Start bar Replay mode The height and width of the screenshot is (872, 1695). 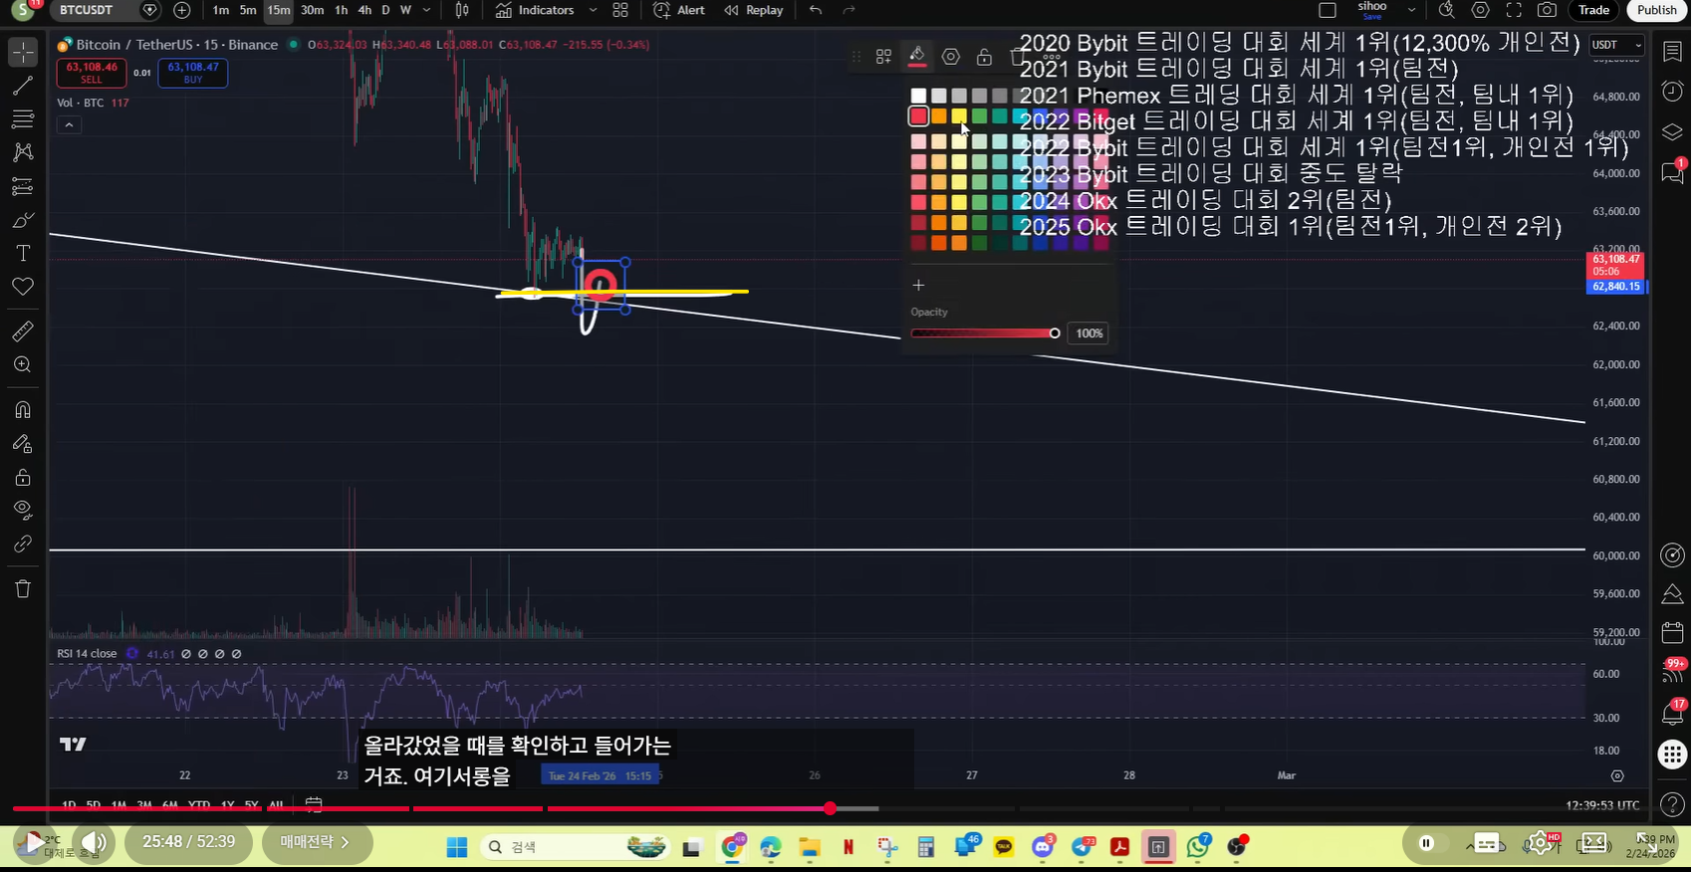(754, 10)
